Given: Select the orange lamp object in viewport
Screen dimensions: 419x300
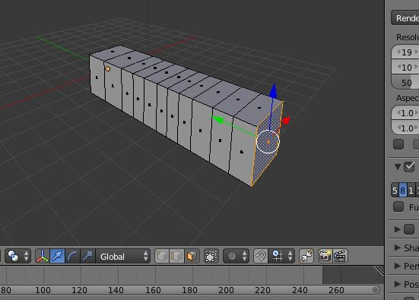Looking at the screenshot, I should click(108, 69).
